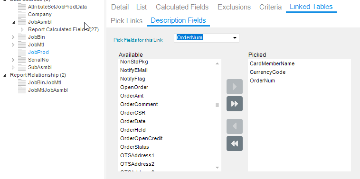Click the SubAsmbl table icon
This screenshot has width=360, height=179.
pyautogui.click(x=22, y=67)
